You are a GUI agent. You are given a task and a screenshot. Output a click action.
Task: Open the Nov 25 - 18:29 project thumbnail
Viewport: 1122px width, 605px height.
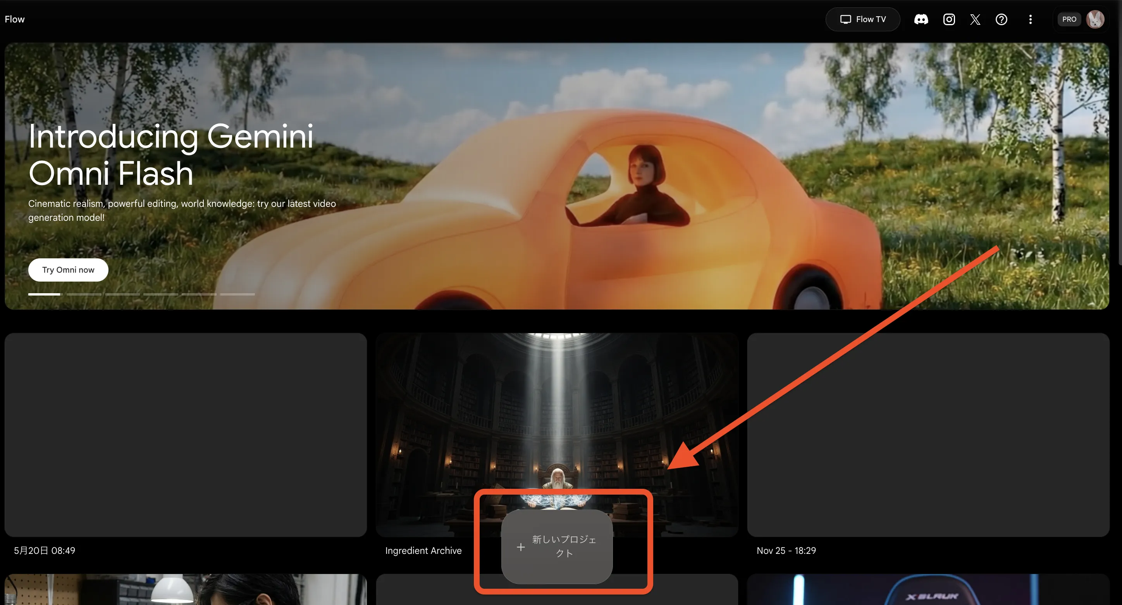pos(928,435)
